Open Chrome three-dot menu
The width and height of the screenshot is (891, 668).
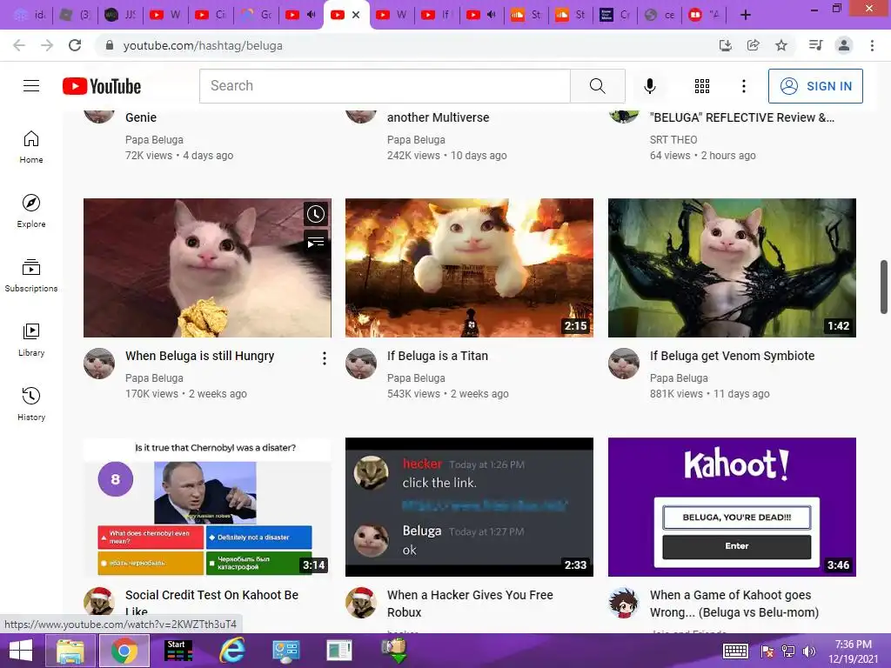872,45
